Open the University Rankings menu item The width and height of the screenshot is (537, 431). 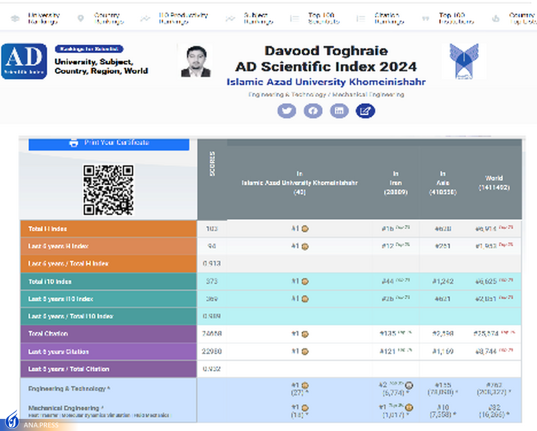pos(43,19)
